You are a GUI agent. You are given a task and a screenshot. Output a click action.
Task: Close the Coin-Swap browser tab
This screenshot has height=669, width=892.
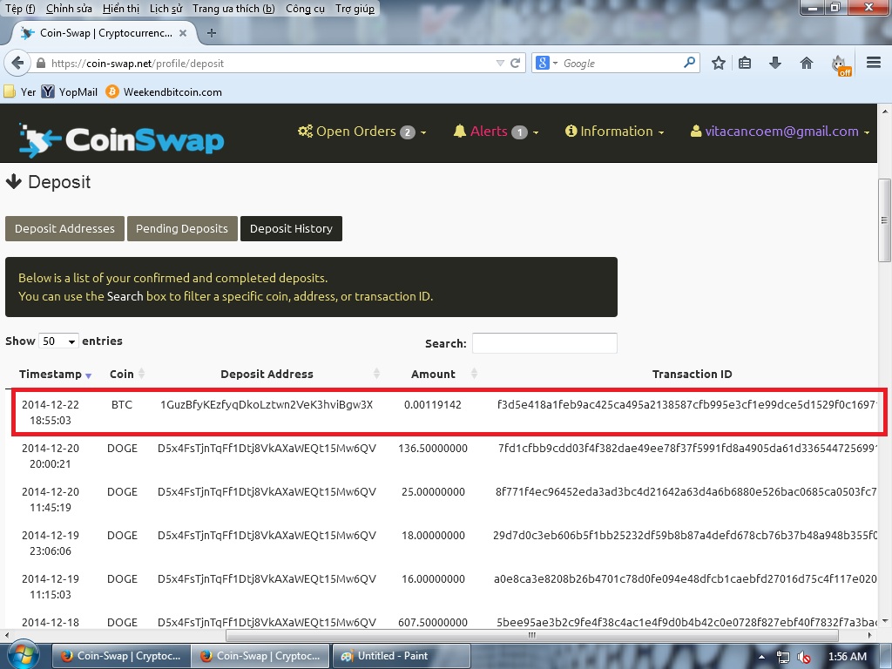tap(183, 33)
